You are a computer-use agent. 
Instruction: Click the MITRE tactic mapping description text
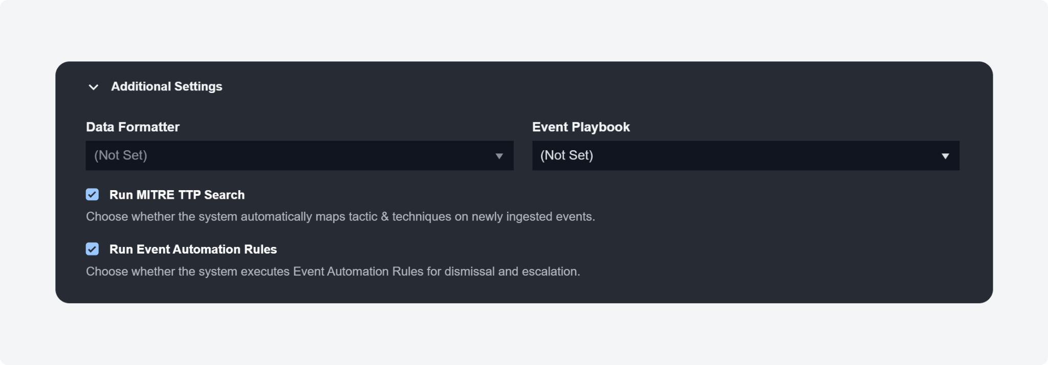(340, 217)
